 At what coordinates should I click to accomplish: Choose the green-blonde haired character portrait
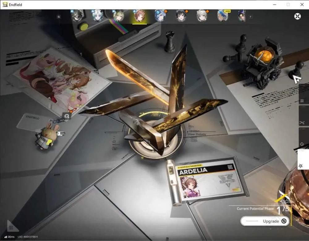[118, 15]
